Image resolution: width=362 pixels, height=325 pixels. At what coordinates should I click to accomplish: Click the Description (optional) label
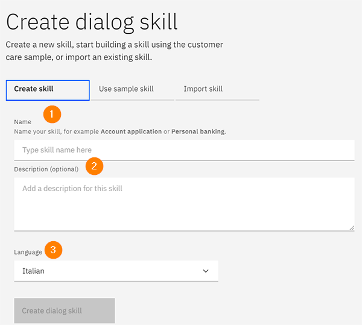pyautogui.click(x=46, y=169)
